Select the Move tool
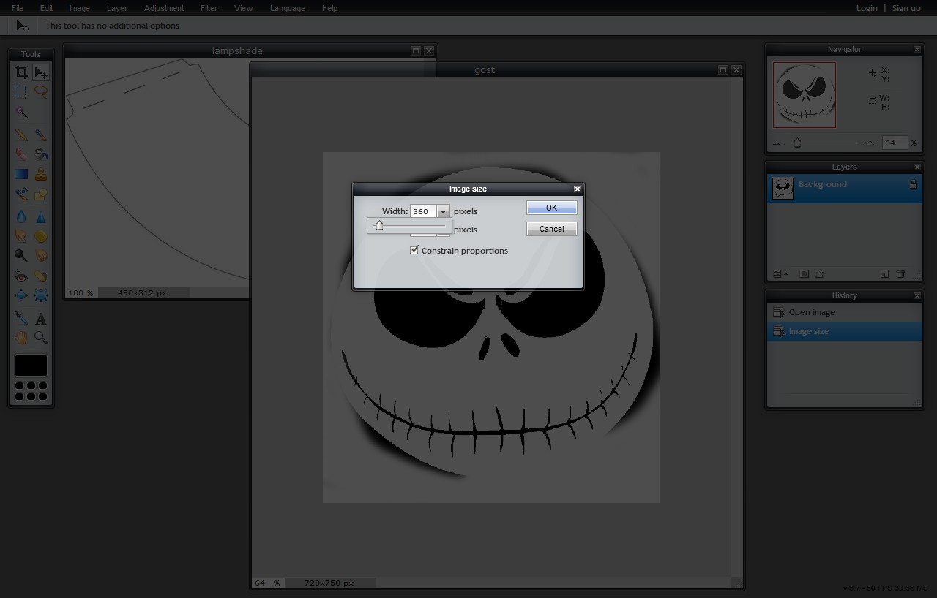 coord(41,72)
